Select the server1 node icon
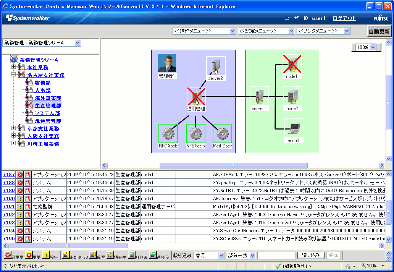This screenshot has width=394, height=272. coord(259,96)
